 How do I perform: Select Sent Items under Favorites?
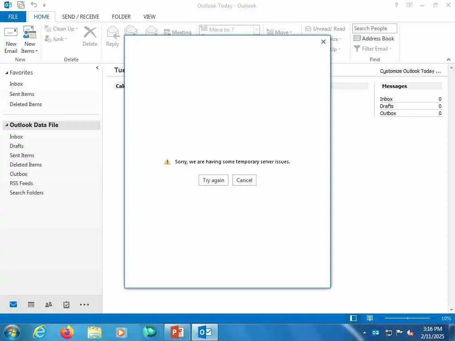click(22, 94)
